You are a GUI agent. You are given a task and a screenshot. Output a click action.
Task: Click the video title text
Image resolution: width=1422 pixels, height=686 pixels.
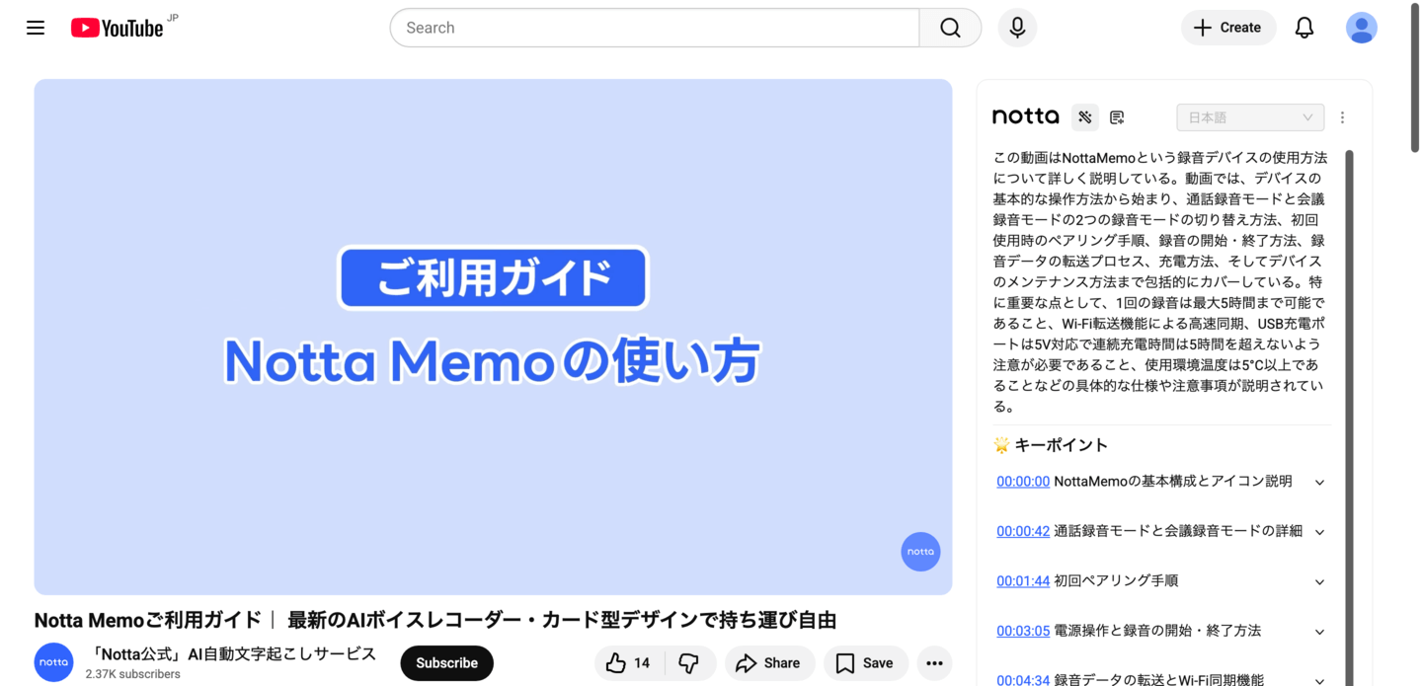[435, 620]
